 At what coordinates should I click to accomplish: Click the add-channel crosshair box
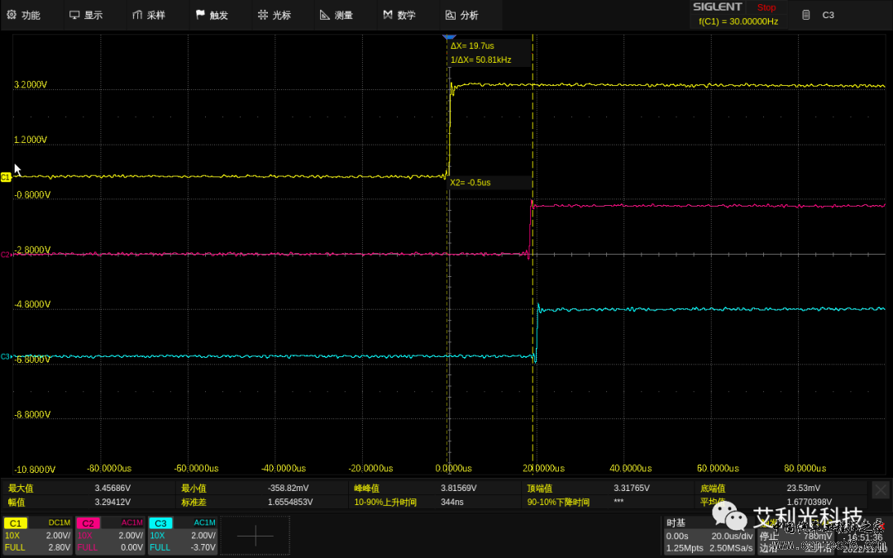tap(255, 536)
